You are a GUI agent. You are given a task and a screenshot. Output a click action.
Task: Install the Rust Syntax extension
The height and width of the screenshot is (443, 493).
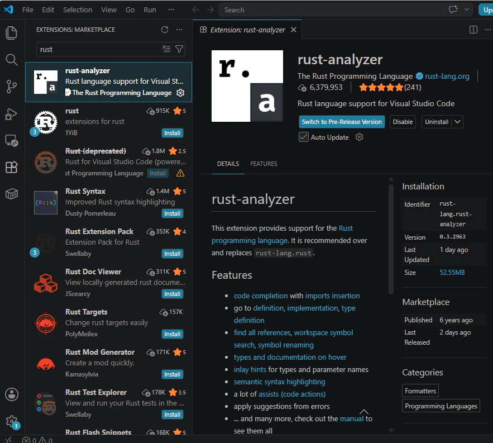point(173,213)
